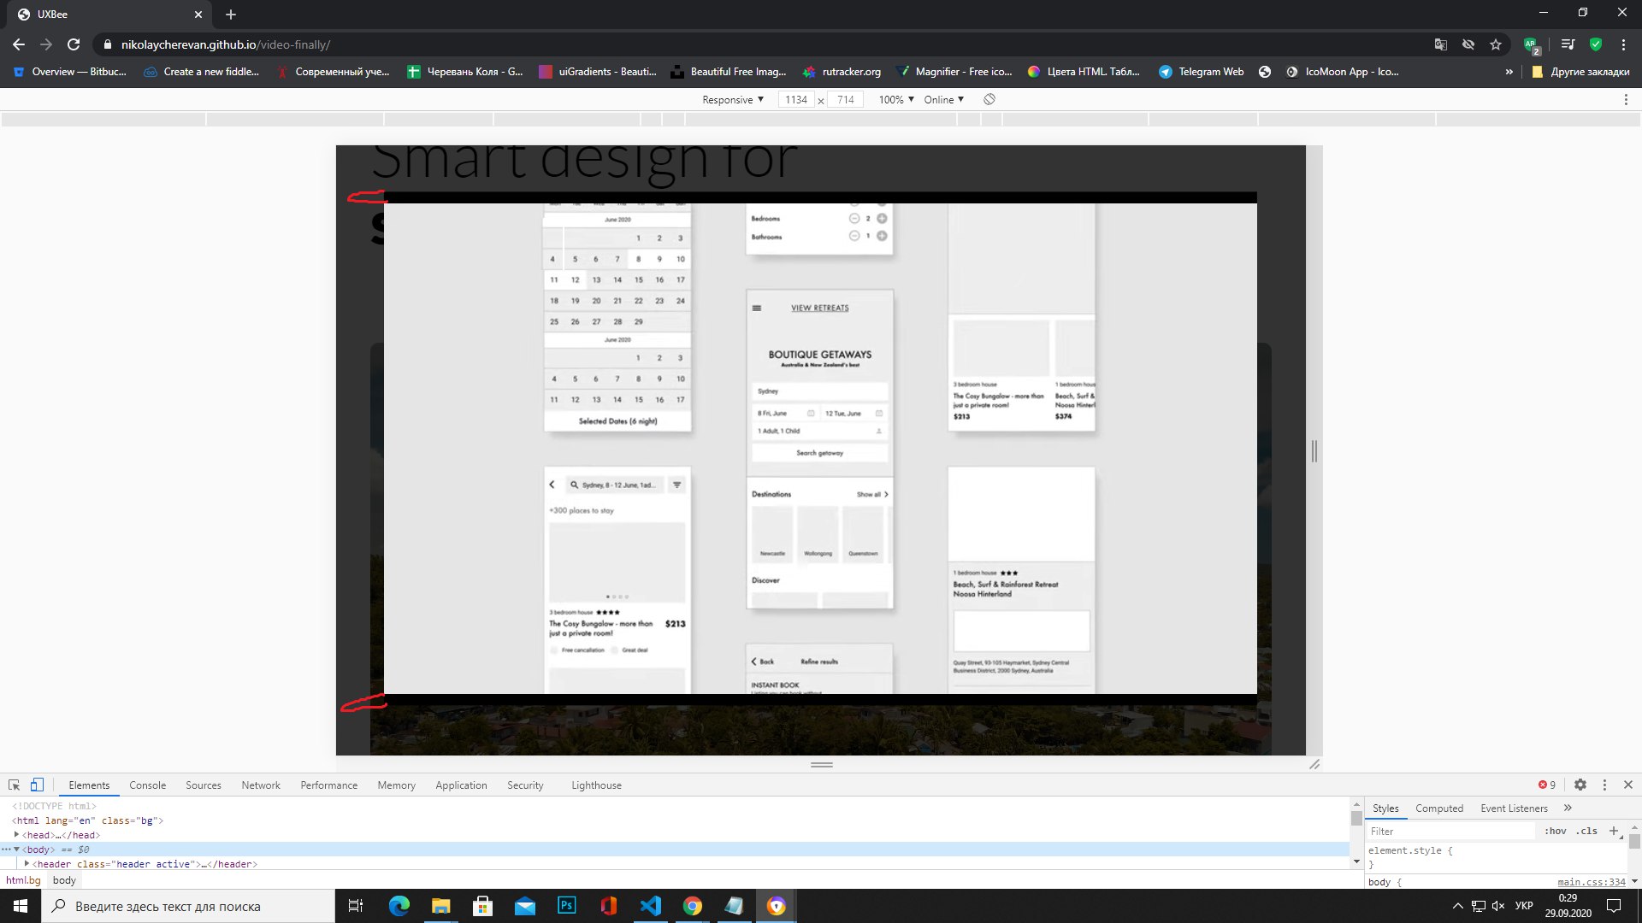This screenshot has height=923, width=1642.
Task: Switch to the Styles pane tab
Action: coord(1385,808)
